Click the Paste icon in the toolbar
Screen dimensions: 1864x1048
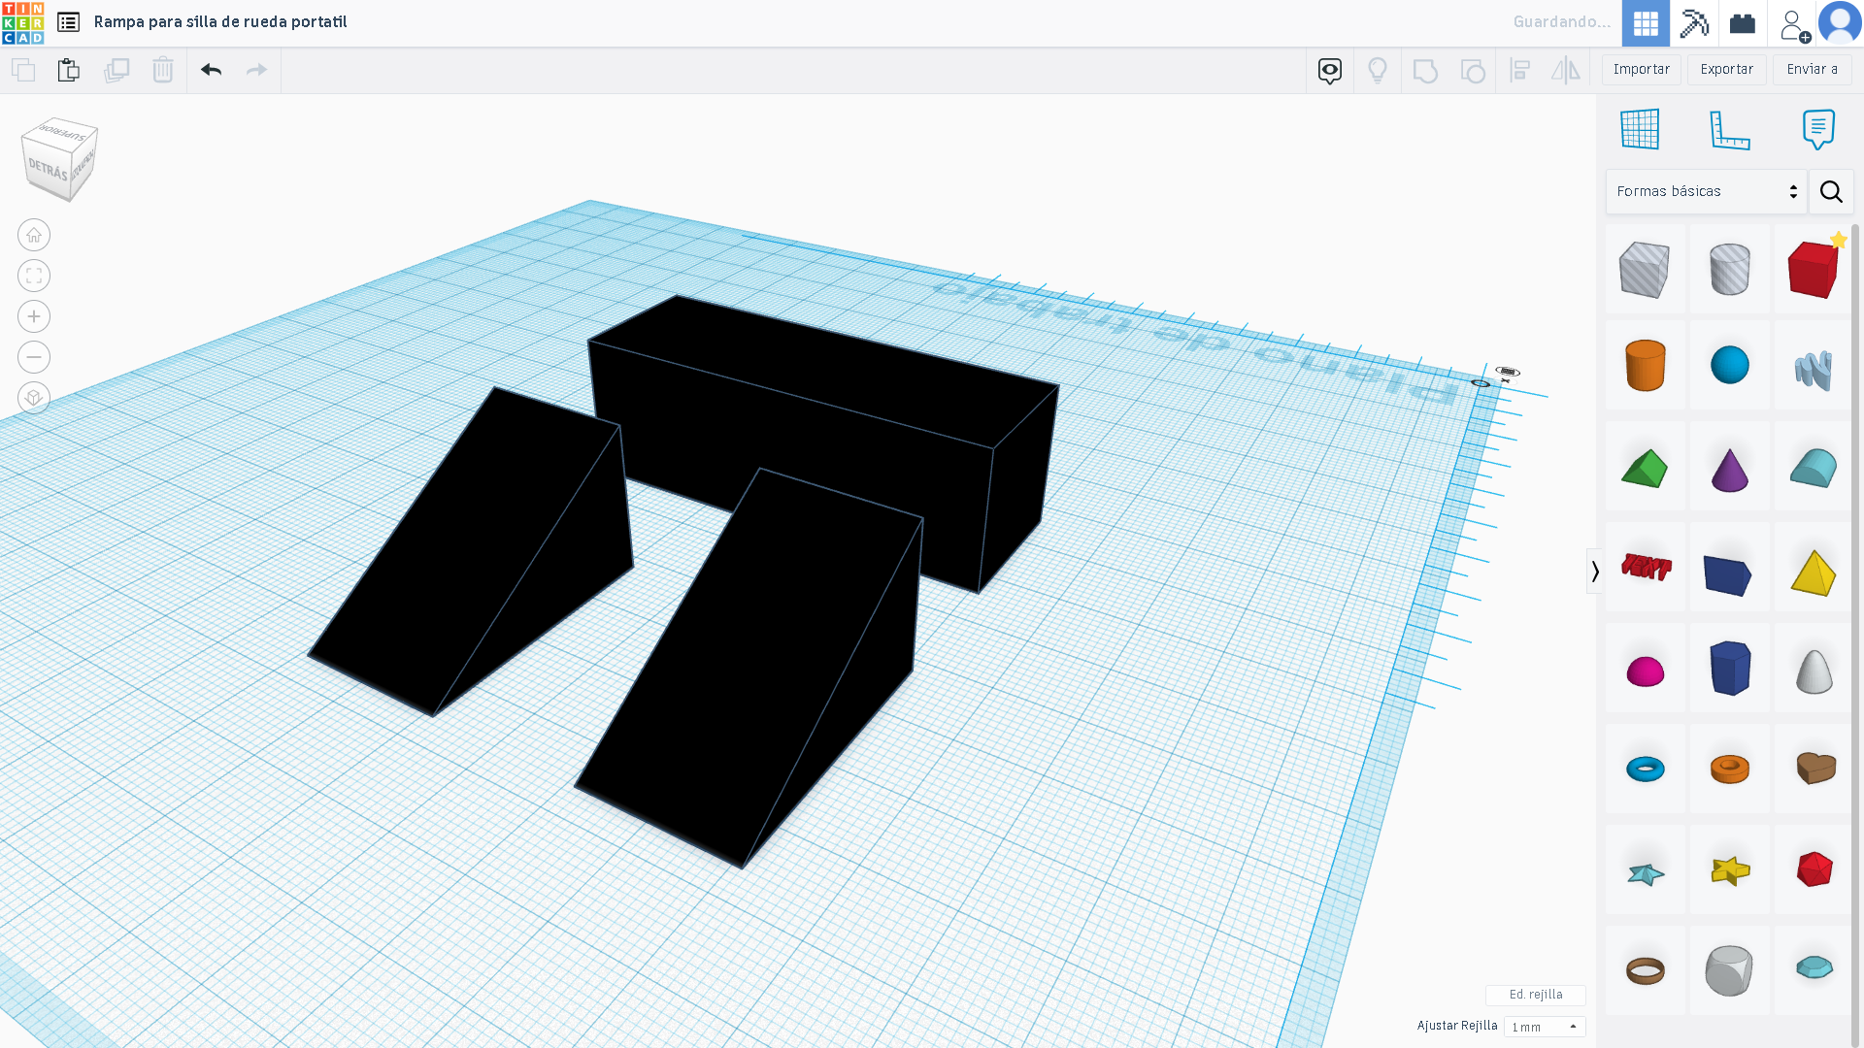point(68,70)
